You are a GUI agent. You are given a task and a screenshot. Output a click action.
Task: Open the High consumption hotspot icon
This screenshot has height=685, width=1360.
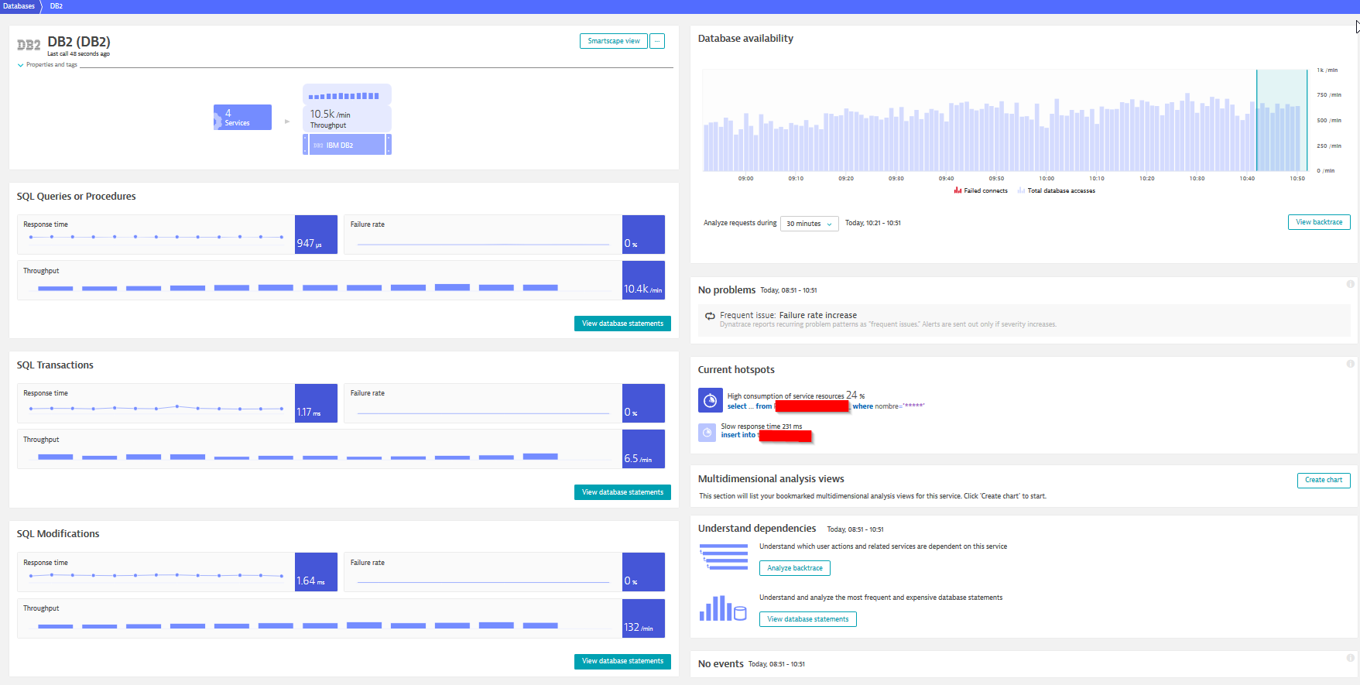coord(710,400)
